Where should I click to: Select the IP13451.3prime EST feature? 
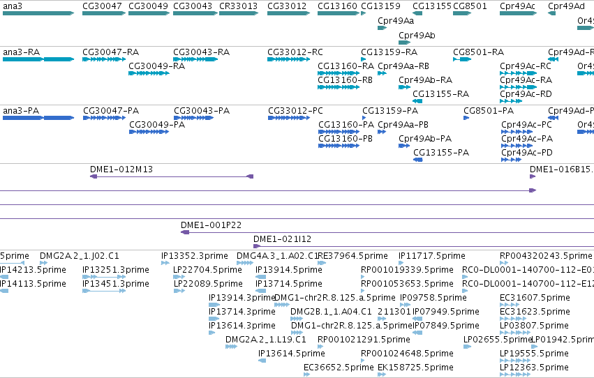[x=104, y=291]
